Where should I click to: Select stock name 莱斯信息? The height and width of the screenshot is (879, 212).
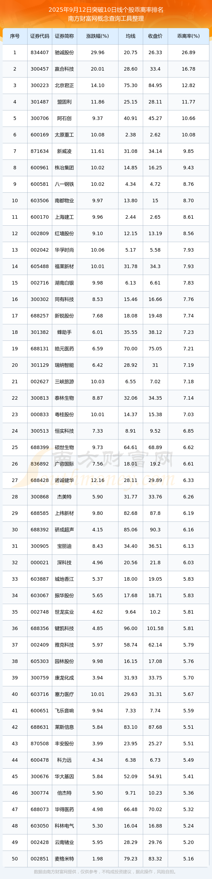tap(64, 727)
